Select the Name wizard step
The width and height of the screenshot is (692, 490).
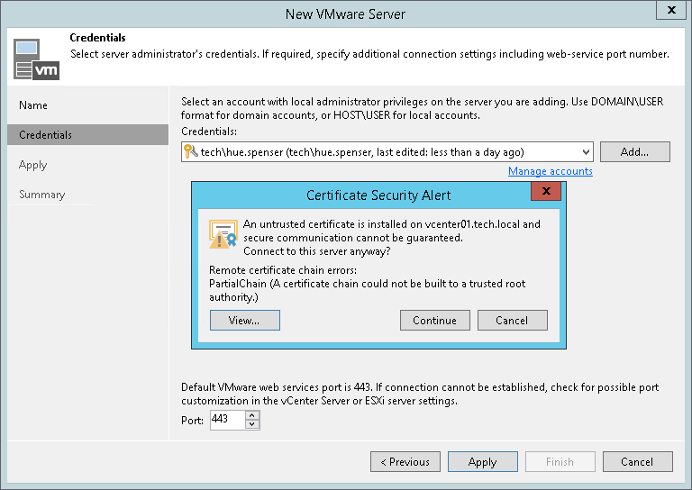33,105
